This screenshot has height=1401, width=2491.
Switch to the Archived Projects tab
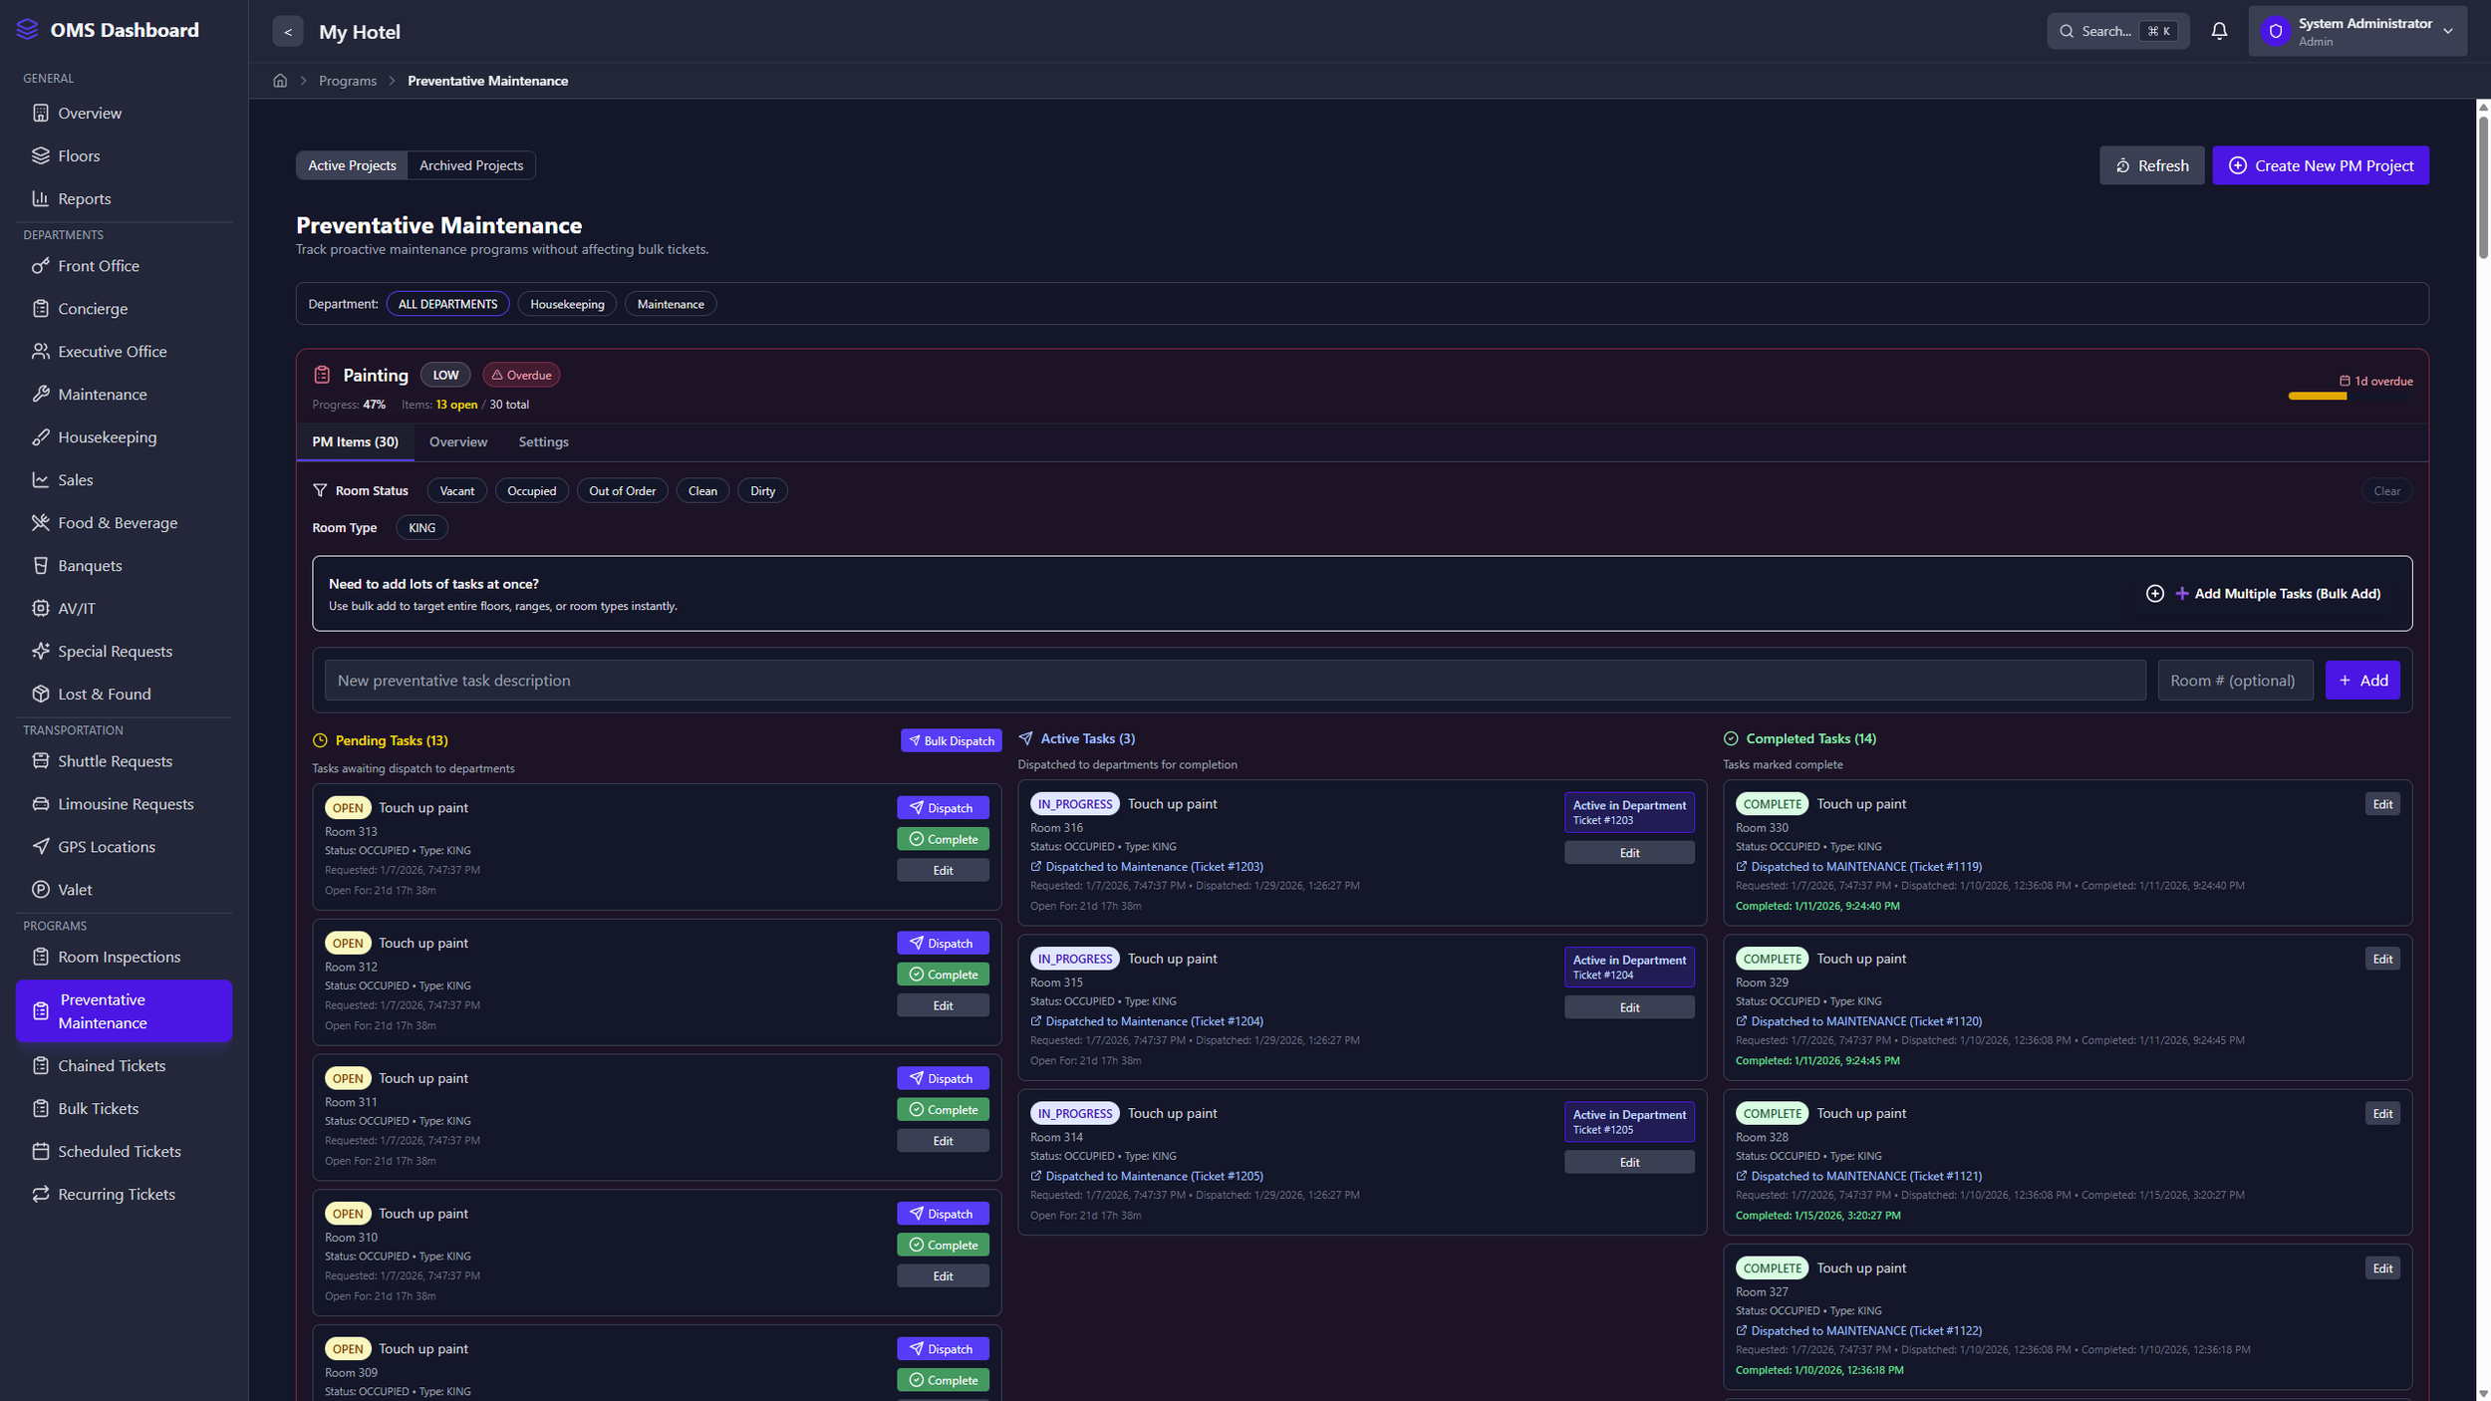point(470,165)
